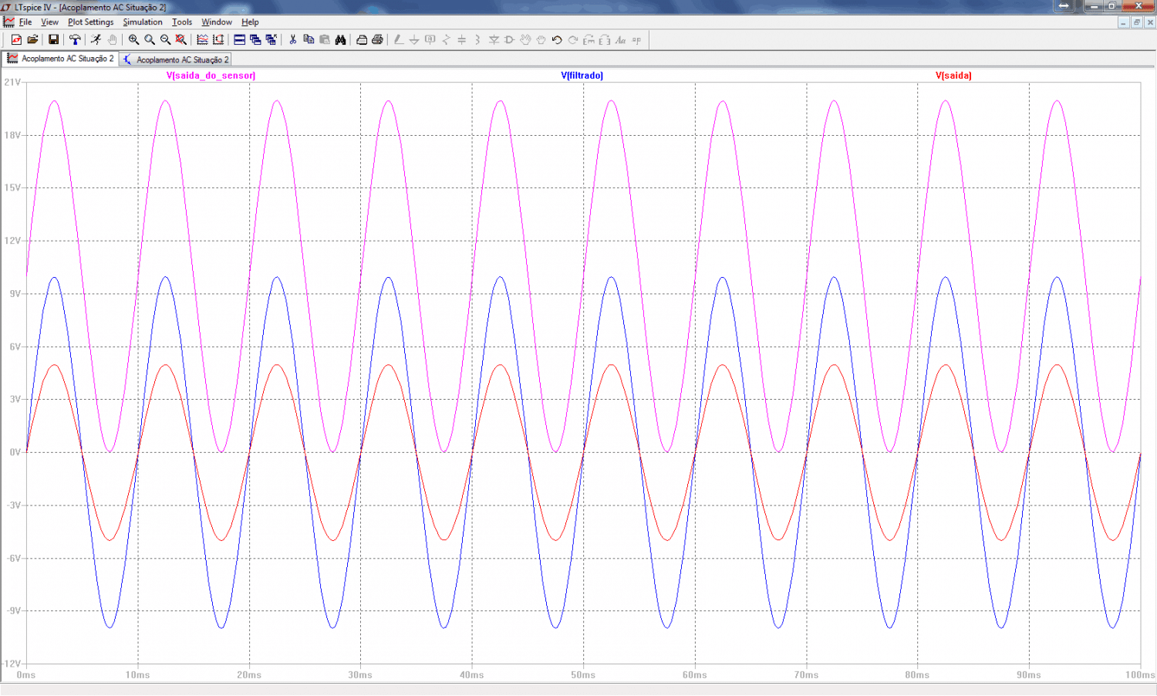1157x696 pixels.
Task: Switch to the second Acoplamento AC schematic tab
Action: click(176, 59)
